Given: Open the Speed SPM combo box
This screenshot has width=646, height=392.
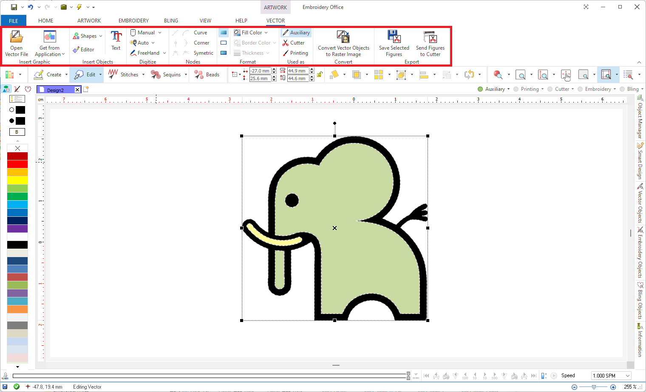Looking at the screenshot, I should click(611, 375).
